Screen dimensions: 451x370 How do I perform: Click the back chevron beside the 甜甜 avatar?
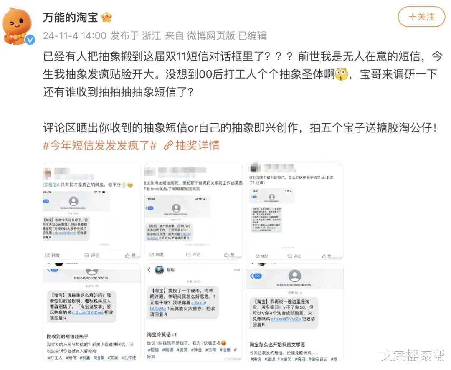[x=149, y=270]
